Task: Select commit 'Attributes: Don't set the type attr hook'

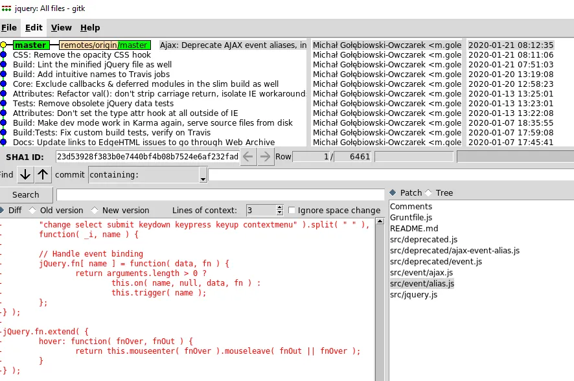Action: point(125,113)
